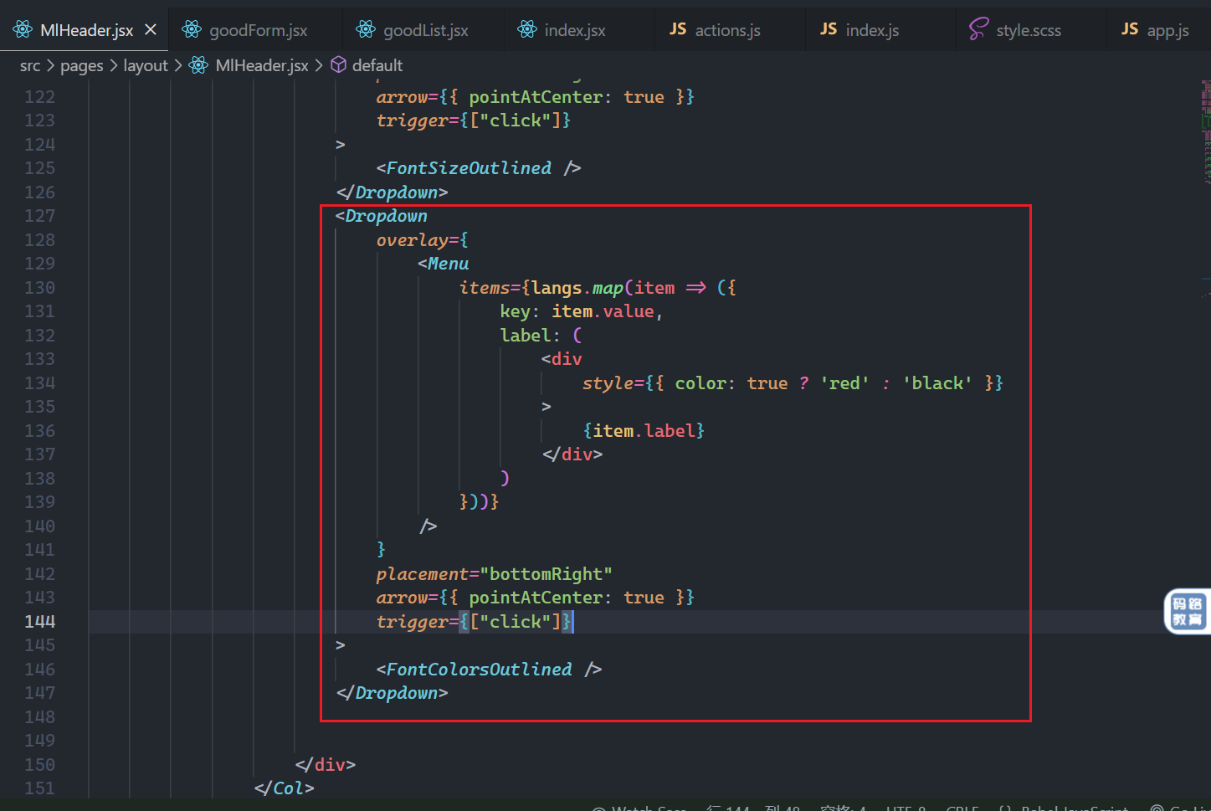This screenshot has width=1211, height=811.
Task: Click the closing </Col> tag
Action: (x=284, y=788)
